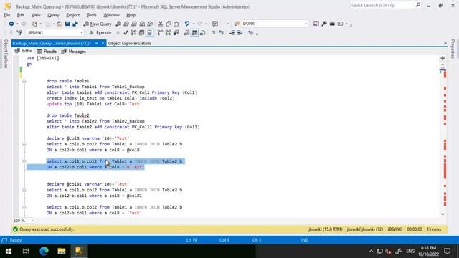Click the Paste icon in the toolbar

176,24
